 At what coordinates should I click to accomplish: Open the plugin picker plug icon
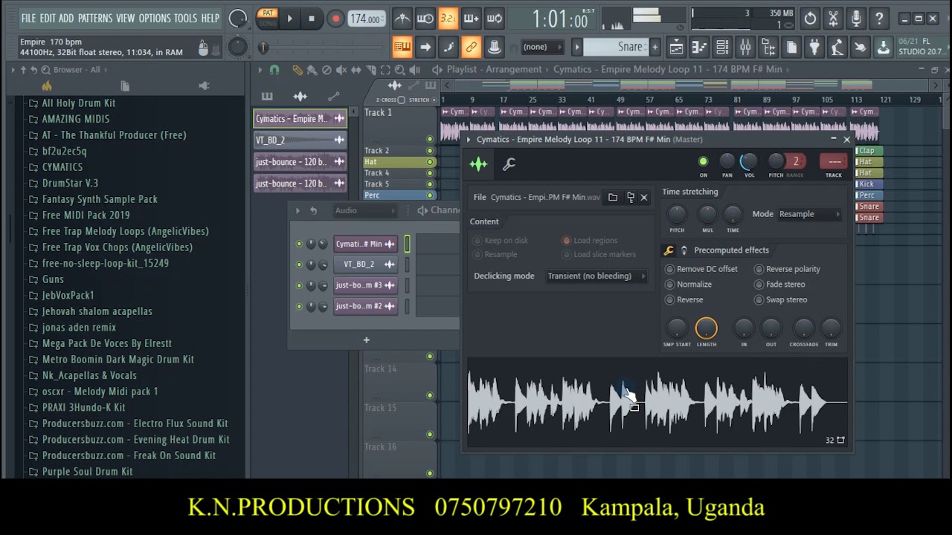click(814, 48)
